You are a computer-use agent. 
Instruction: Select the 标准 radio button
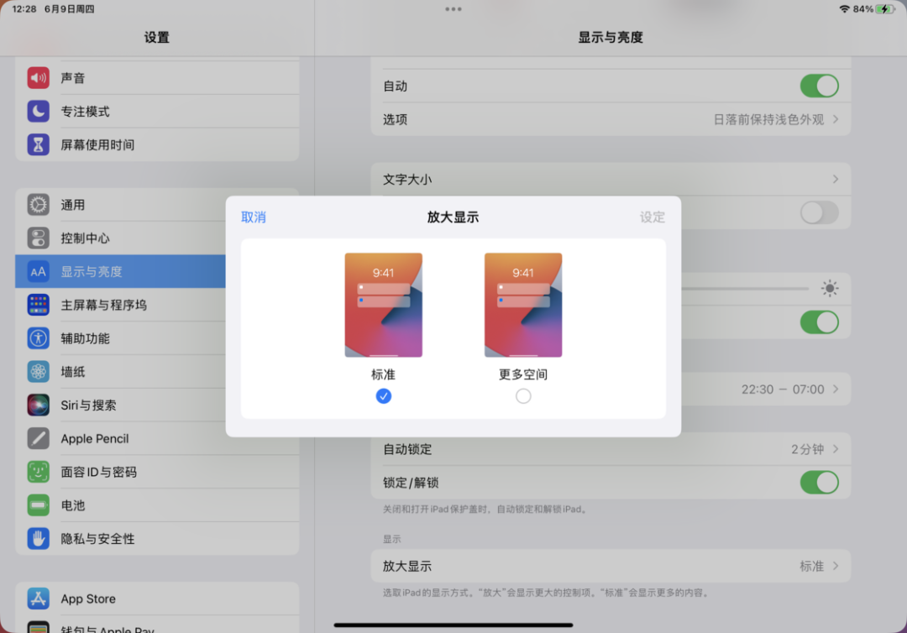click(x=384, y=396)
